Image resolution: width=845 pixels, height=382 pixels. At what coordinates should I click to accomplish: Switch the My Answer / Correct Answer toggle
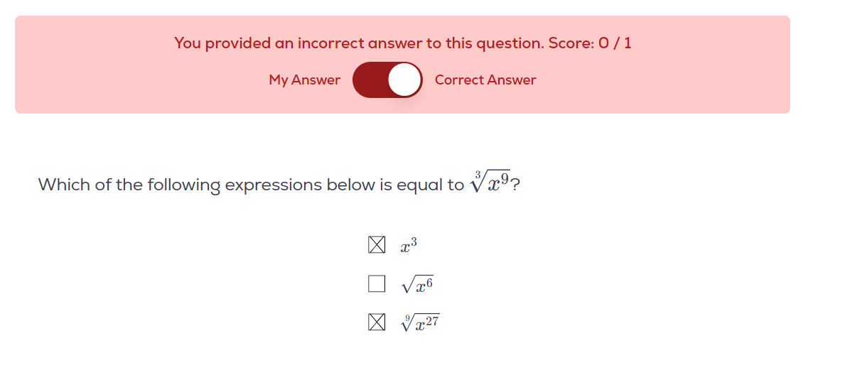point(387,80)
